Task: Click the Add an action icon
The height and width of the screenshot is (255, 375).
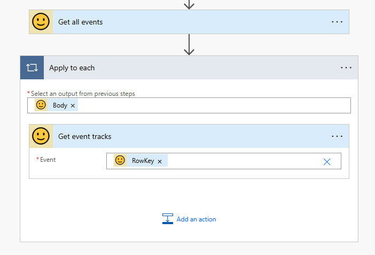Action: [x=168, y=219]
